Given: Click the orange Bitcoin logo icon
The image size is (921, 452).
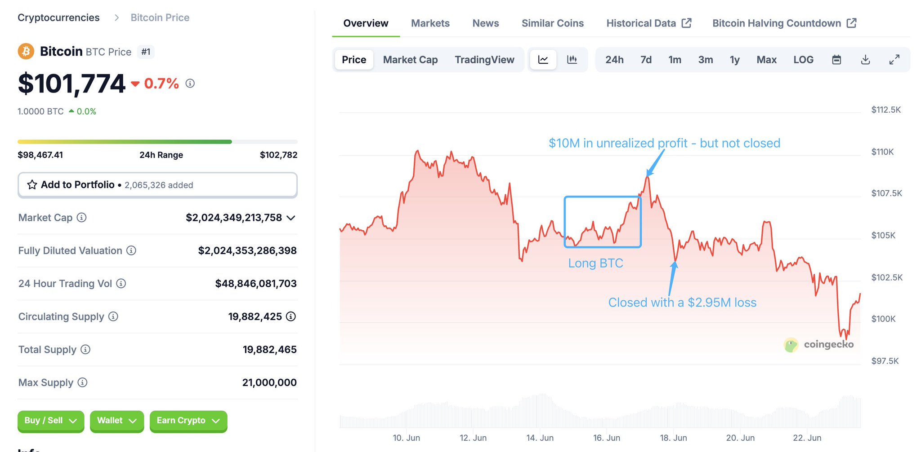Looking at the screenshot, I should pyautogui.click(x=26, y=52).
